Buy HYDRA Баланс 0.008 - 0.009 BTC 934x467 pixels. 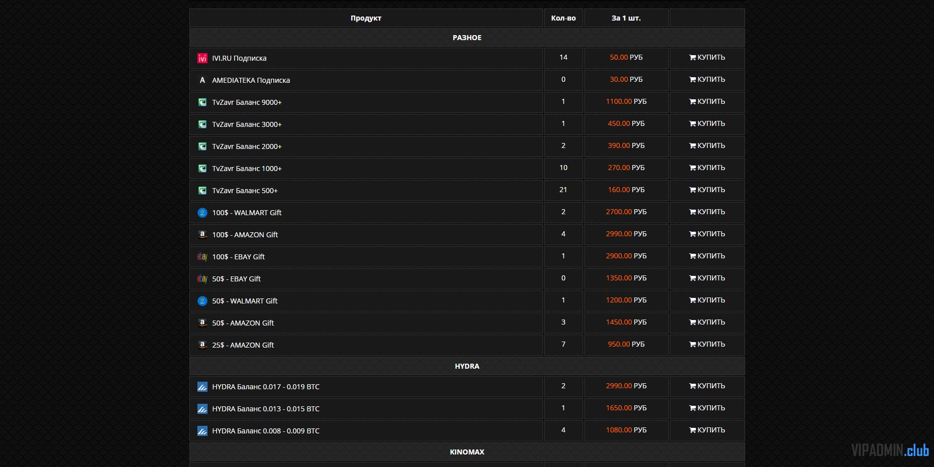[707, 430]
